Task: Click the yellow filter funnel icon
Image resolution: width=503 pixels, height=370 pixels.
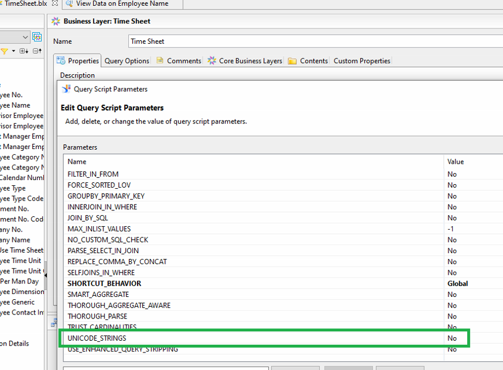Action: (x=4, y=51)
